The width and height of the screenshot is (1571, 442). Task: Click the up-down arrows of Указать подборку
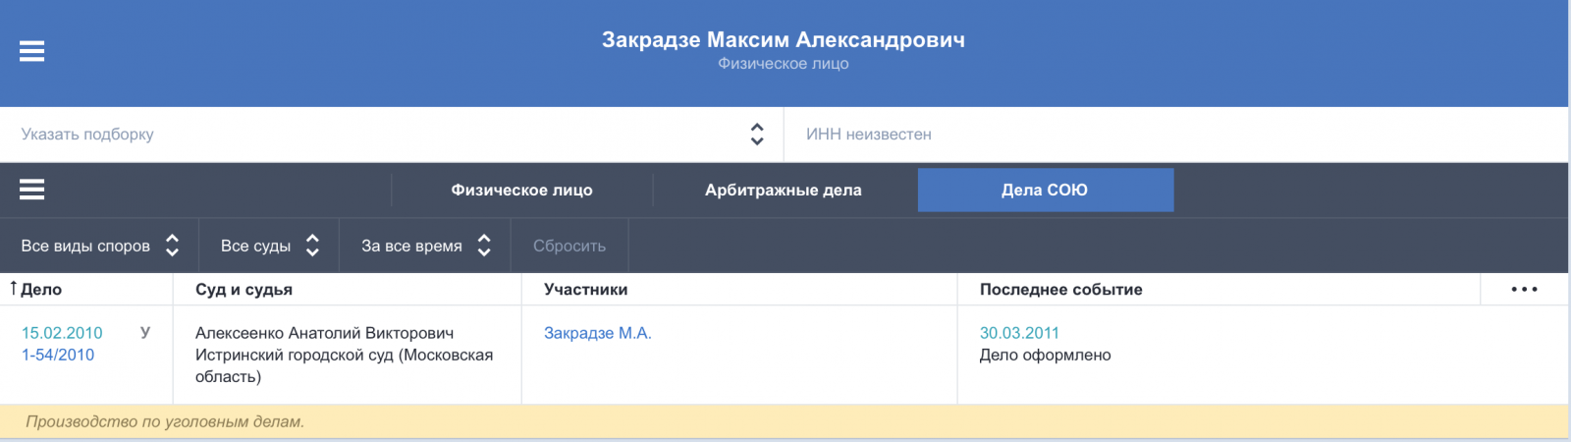756,135
